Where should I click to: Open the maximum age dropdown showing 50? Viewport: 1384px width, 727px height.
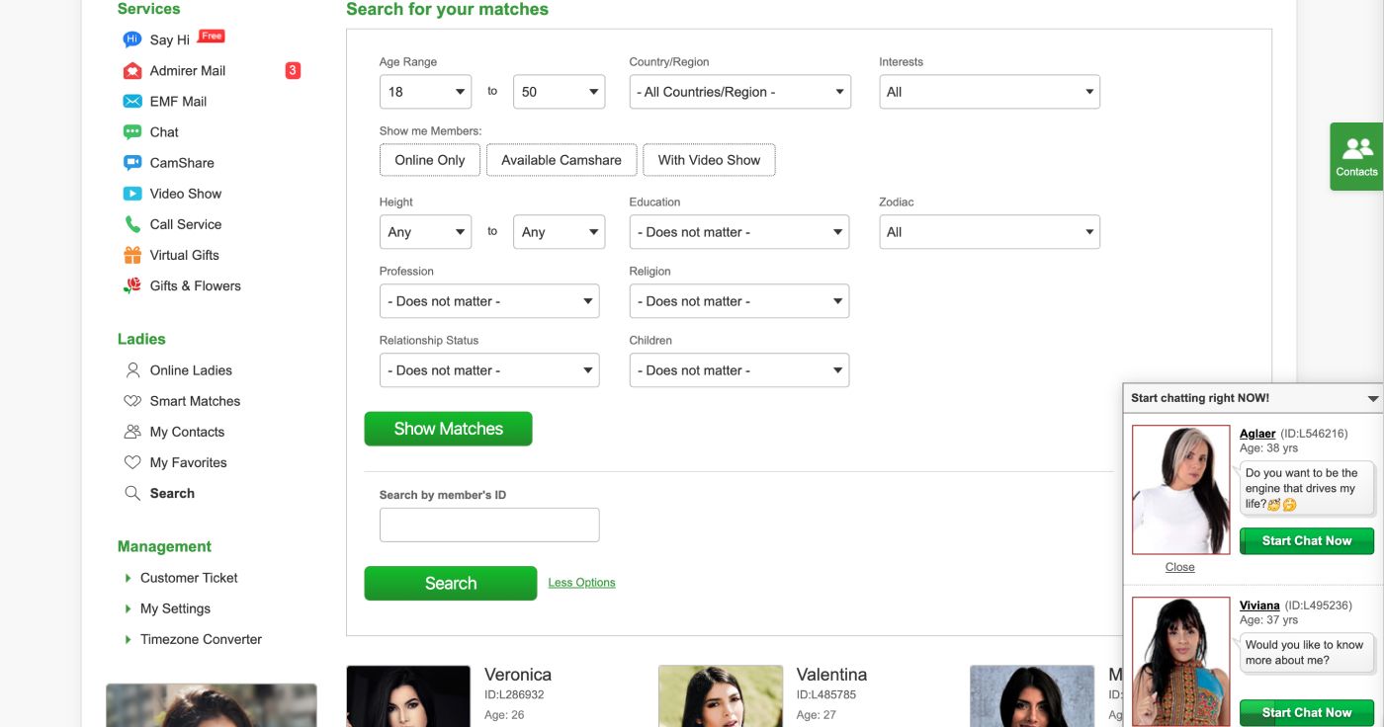pyautogui.click(x=559, y=92)
